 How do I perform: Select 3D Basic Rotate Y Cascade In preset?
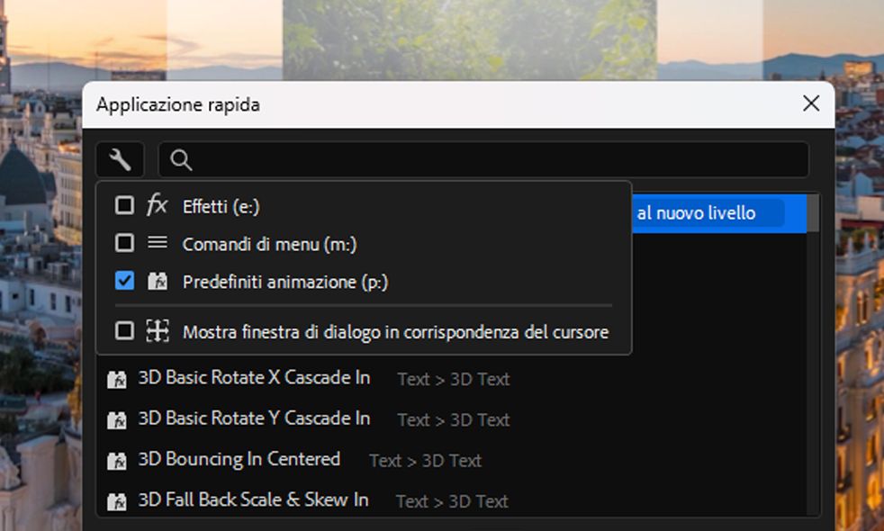pyautogui.click(x=254, y=418)
